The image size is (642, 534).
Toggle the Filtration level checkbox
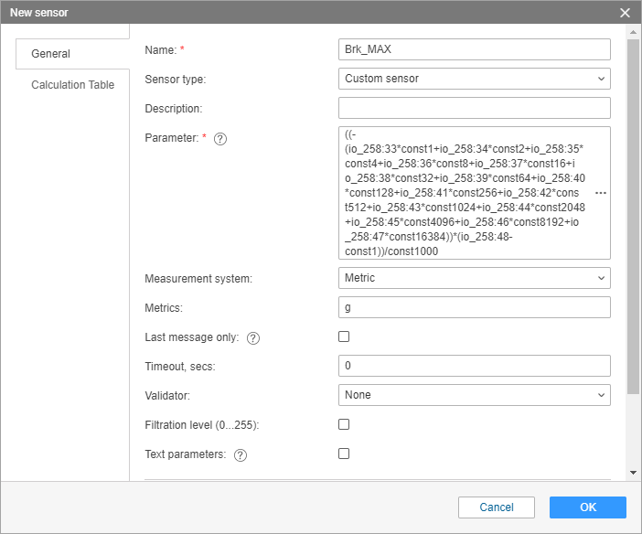344,424
